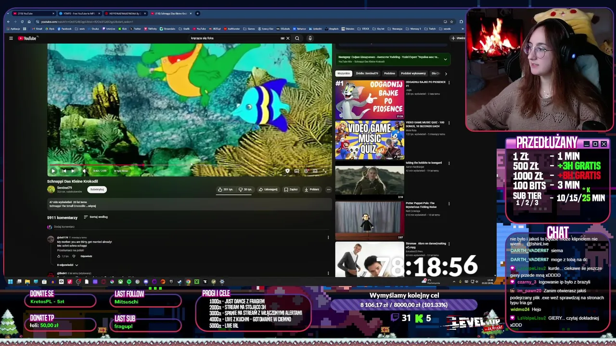Open options for Potter Puppet Pals video
This screenshot has height=346, width=616.
(449, 204)
